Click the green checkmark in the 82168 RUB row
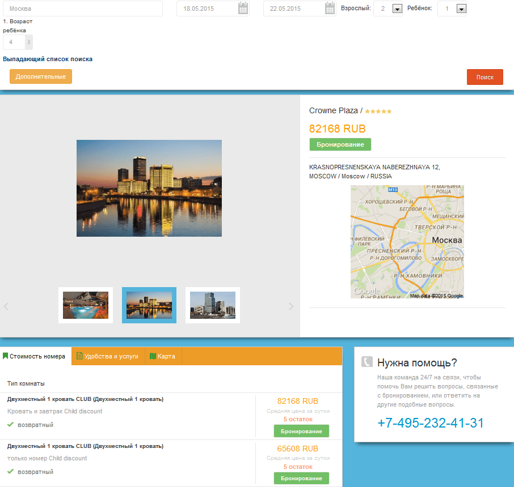514x487 pixels. pyautogui.click(x=10, y=424)
